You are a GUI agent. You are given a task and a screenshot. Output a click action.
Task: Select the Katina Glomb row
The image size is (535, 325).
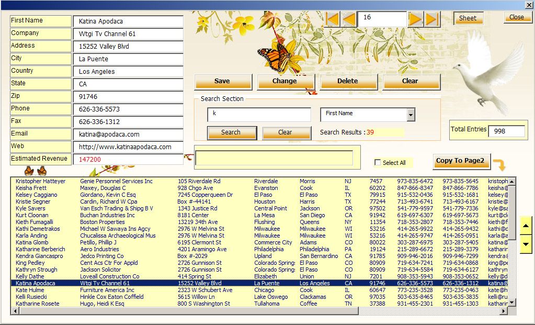pos(259,243)
